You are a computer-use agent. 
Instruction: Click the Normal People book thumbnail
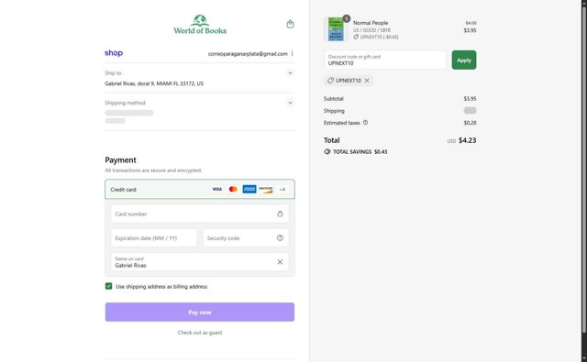pos(336,28)
